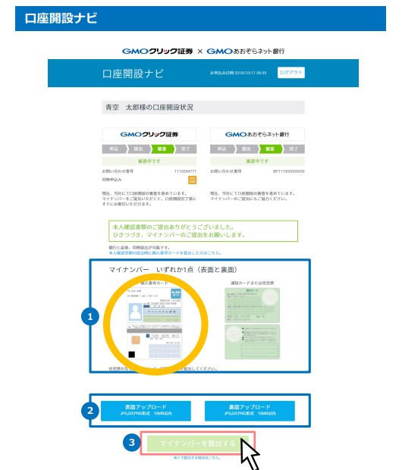Click the top GMOあおぞらネット銀行 logo
The image size is (402, 470).
point(246,52)
